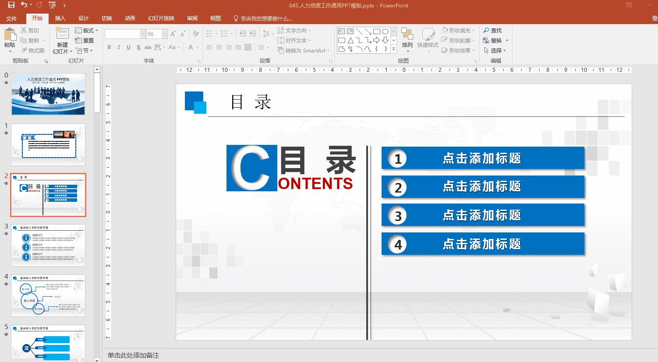The image size is (658, 362).
Task: Switch to the 动画 (Animations) tab
Action: pos(130,18)
